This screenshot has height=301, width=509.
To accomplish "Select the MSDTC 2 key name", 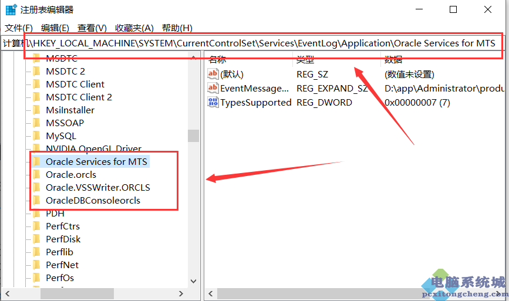I will pyautogui.click(x=65, y=71).
